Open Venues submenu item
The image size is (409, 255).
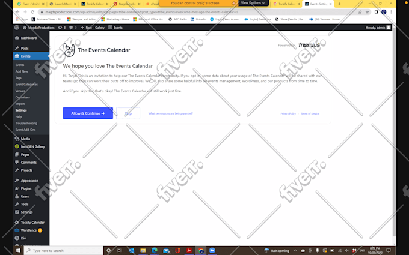tap(20, 91)
